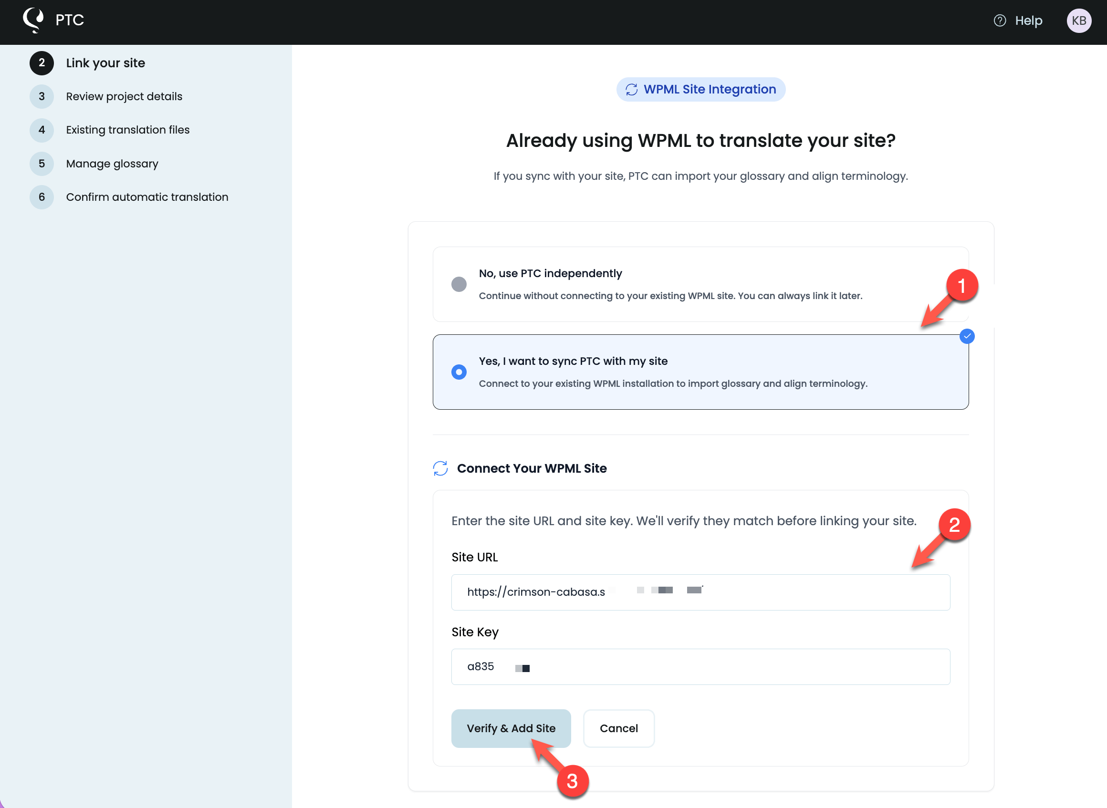1107x808 pixels.
Task: Select the Existing translation files step label
Action: [128, 130]
